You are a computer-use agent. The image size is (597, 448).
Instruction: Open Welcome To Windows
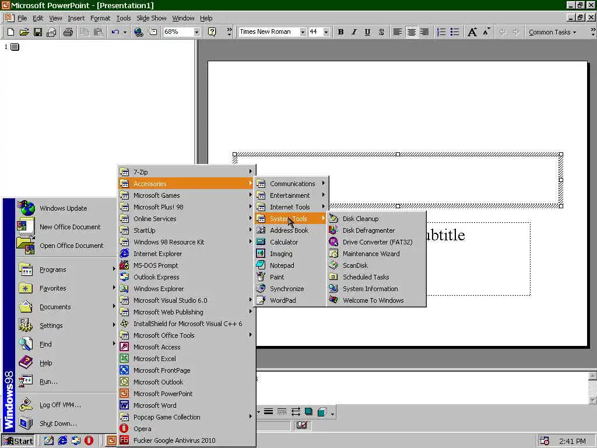coord(376,300)
